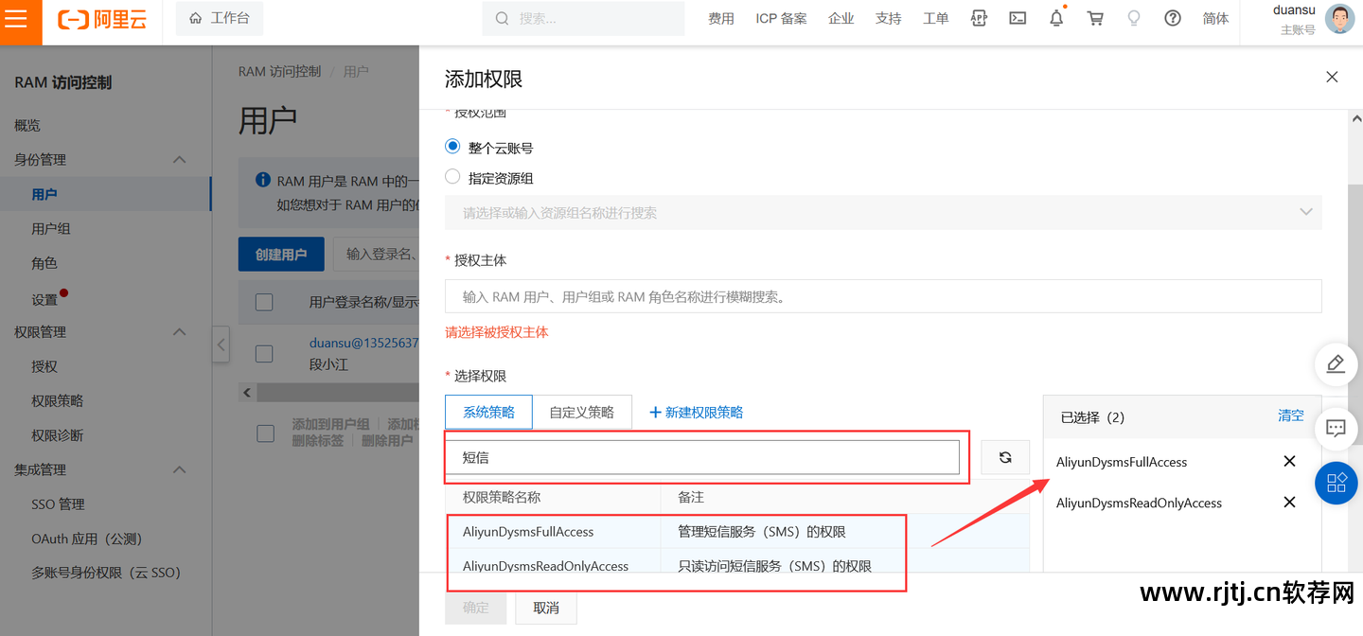Open 权限诊断 in the sidebar

pyautogui.click(x=58, y=435)
